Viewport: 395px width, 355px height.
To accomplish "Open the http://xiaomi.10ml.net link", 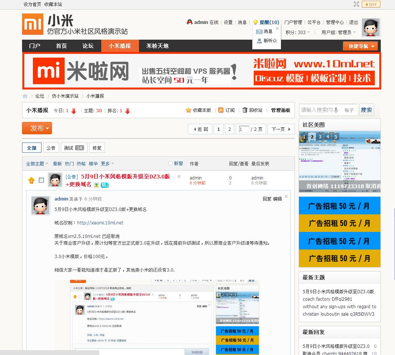I will pyautogui.click(x=100, y=223).
